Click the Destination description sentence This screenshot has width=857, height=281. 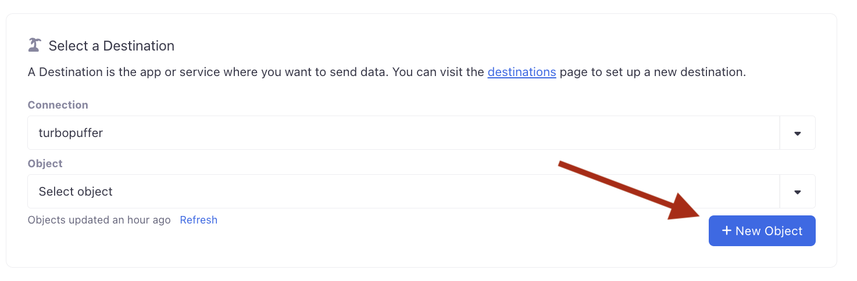point(256,73)
